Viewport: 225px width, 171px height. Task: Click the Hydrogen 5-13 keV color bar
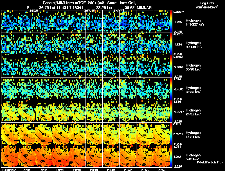tap(171, 156)
